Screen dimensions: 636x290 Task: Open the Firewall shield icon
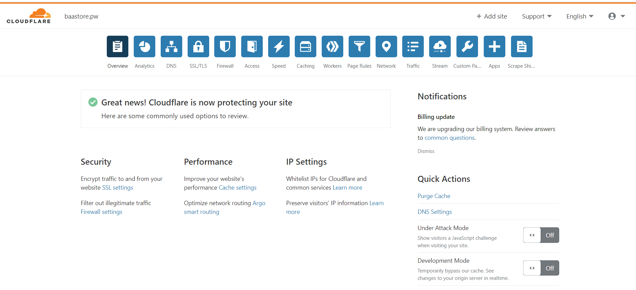coord(225,46)
